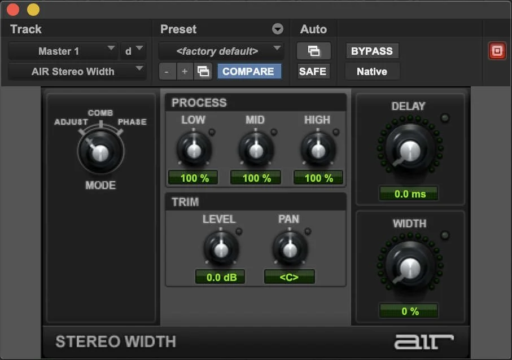The width and height of the screenshot is (512, 360).
Task: Select next preset with the plus button
Action: [x=185, y=71]
